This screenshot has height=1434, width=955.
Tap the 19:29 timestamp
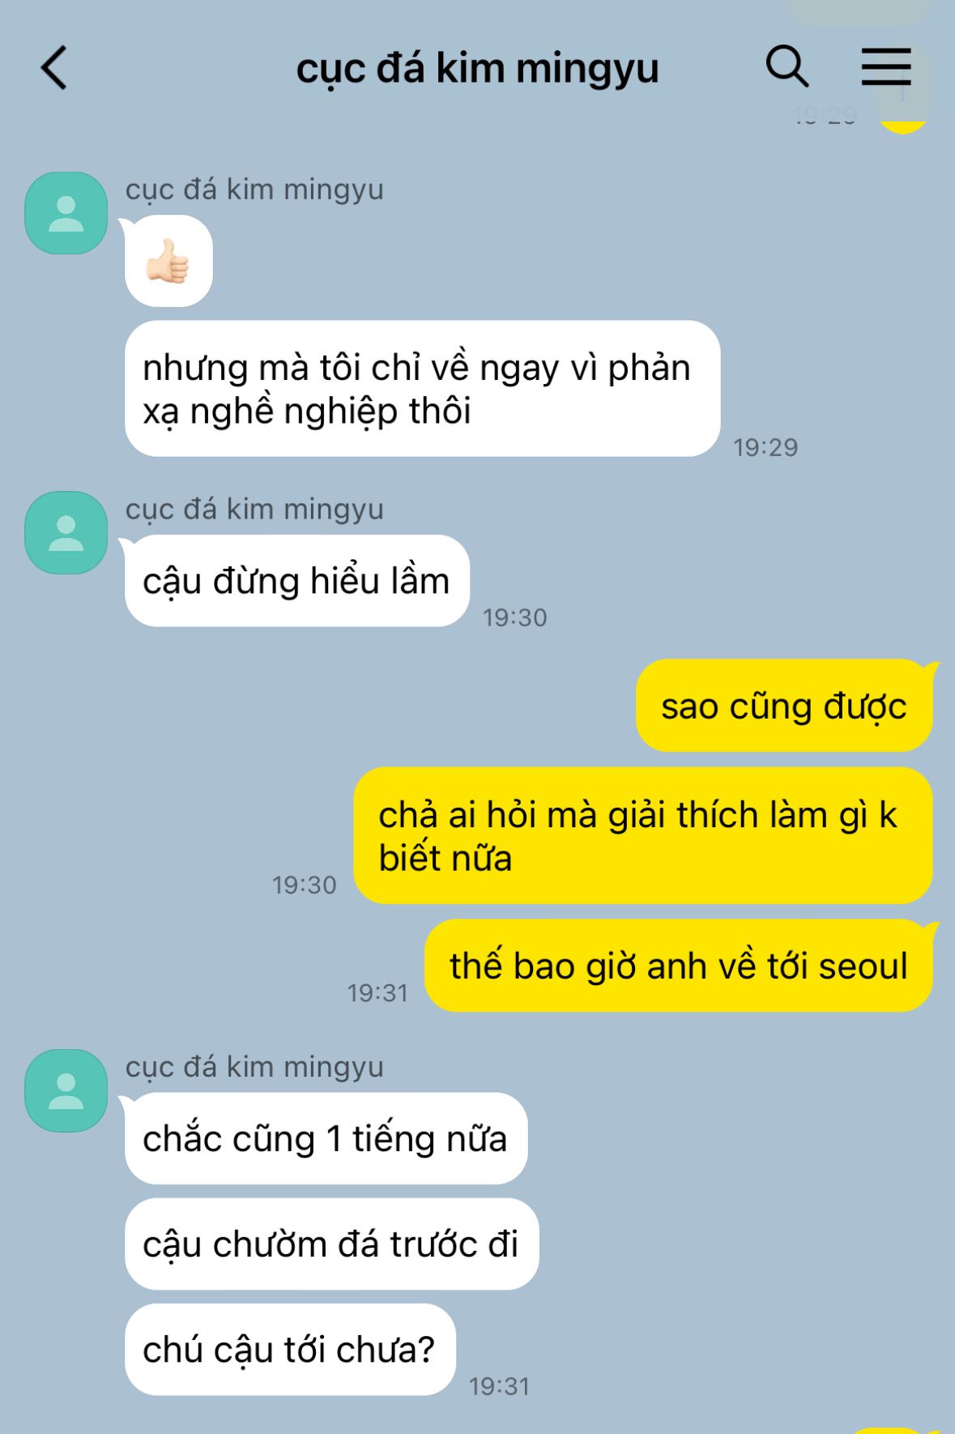point(765,447)
